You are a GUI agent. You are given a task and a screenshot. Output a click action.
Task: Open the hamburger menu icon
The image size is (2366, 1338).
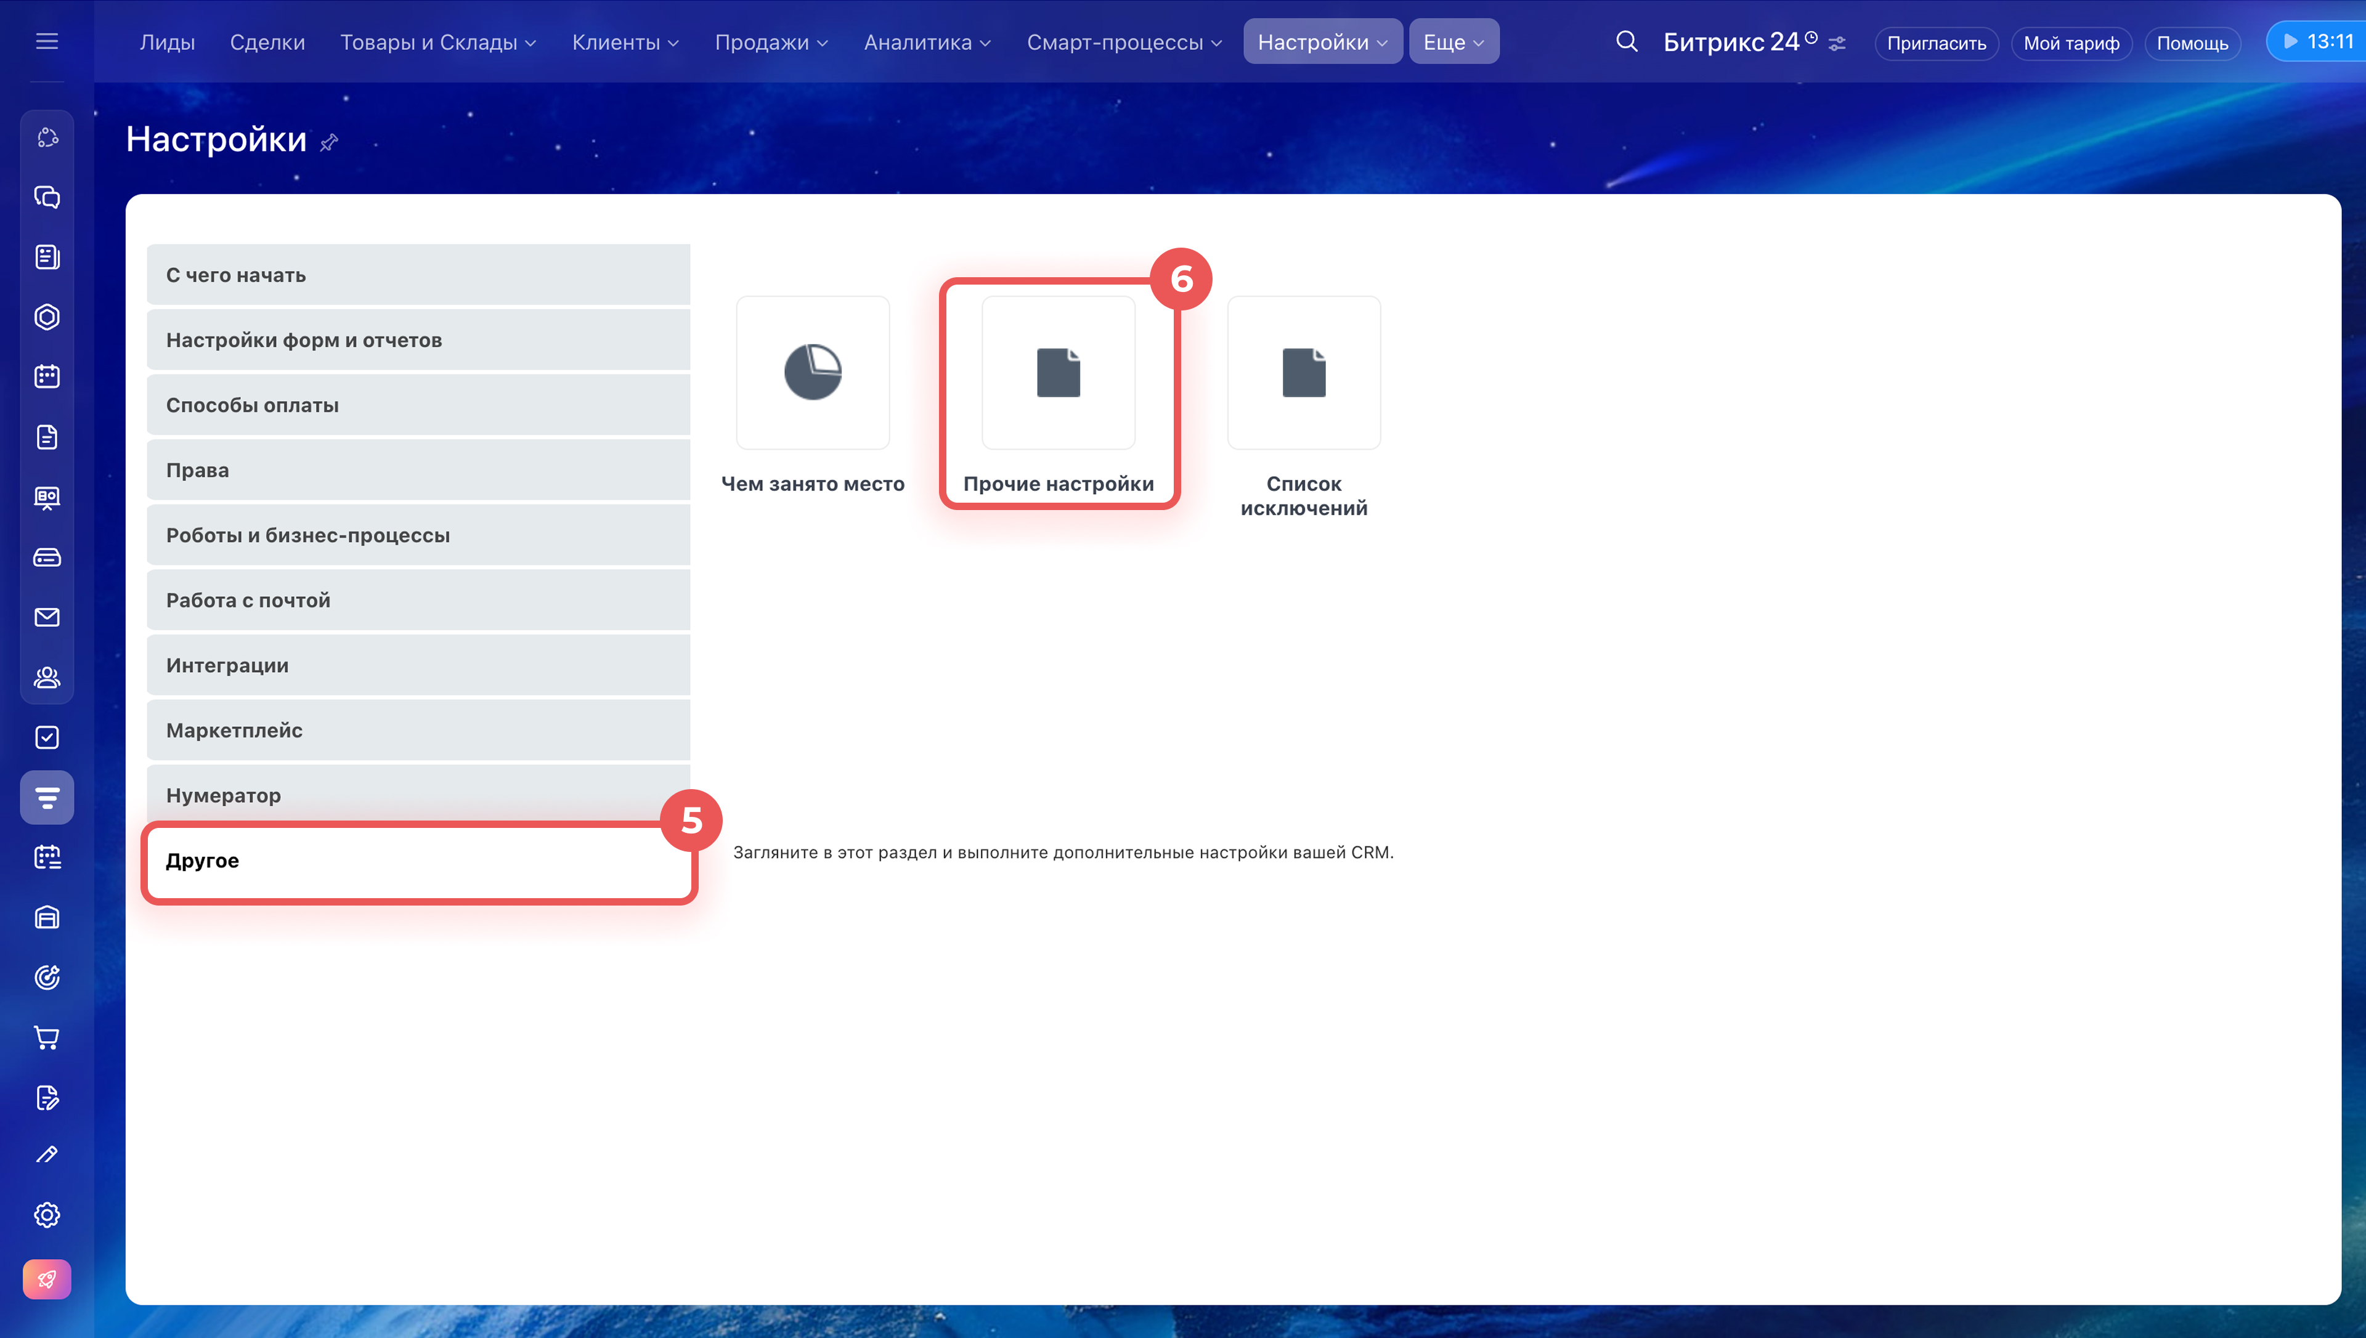tap(47, 41)
